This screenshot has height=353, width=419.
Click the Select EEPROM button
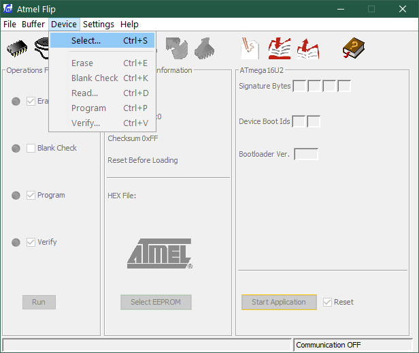point(156,302)
